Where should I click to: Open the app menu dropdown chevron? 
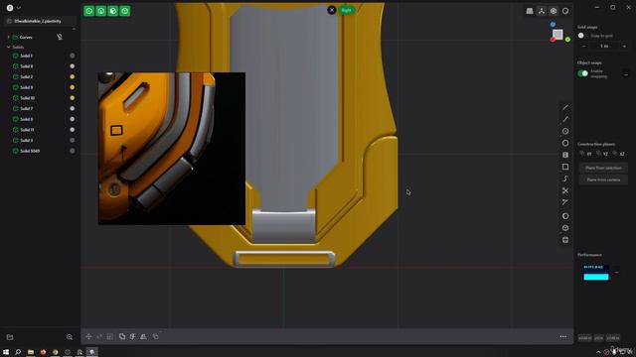point(19,8)
